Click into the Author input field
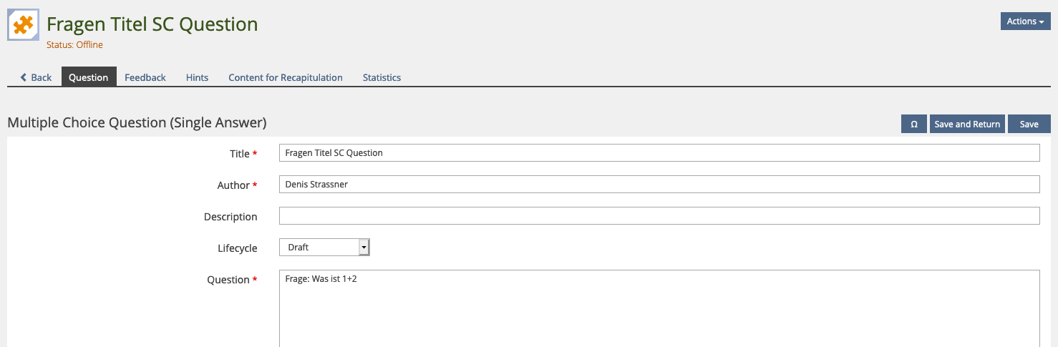Viewport: 1058px width, 347px height. click(x=659, y=185)
